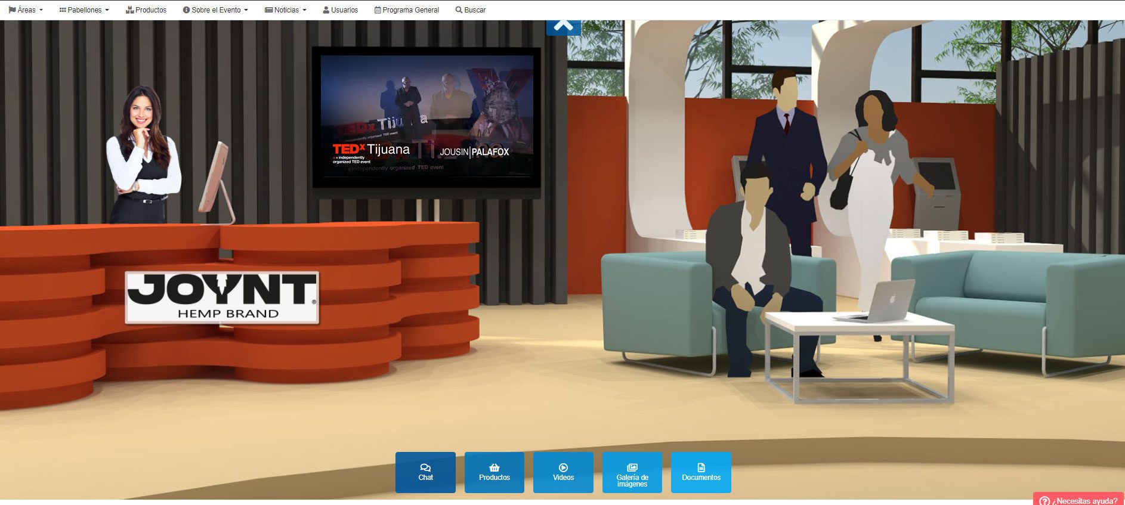The image size is (1125, 505).
Task: Expand the Sobre el Evento menu
Action: click(x=215, y=10)
